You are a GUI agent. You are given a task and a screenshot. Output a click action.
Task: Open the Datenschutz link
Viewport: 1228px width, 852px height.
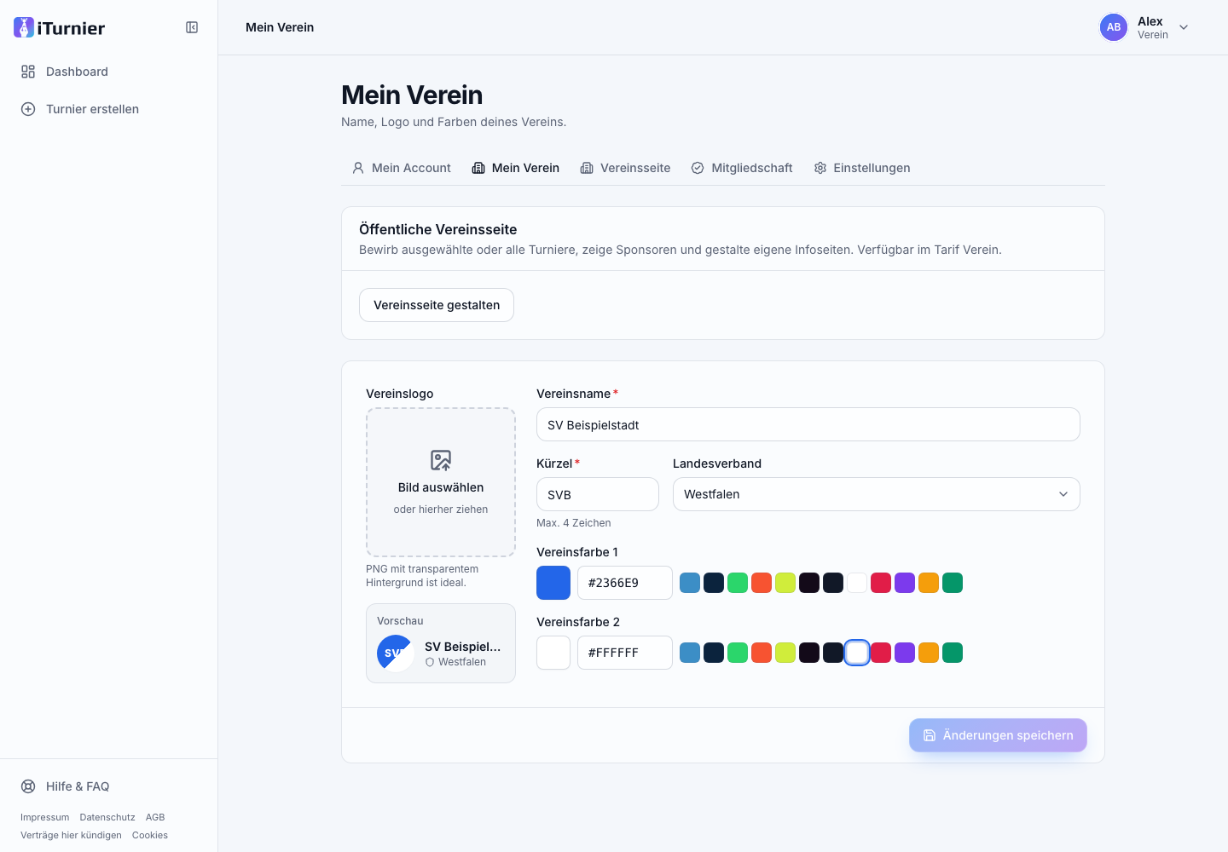107,817
